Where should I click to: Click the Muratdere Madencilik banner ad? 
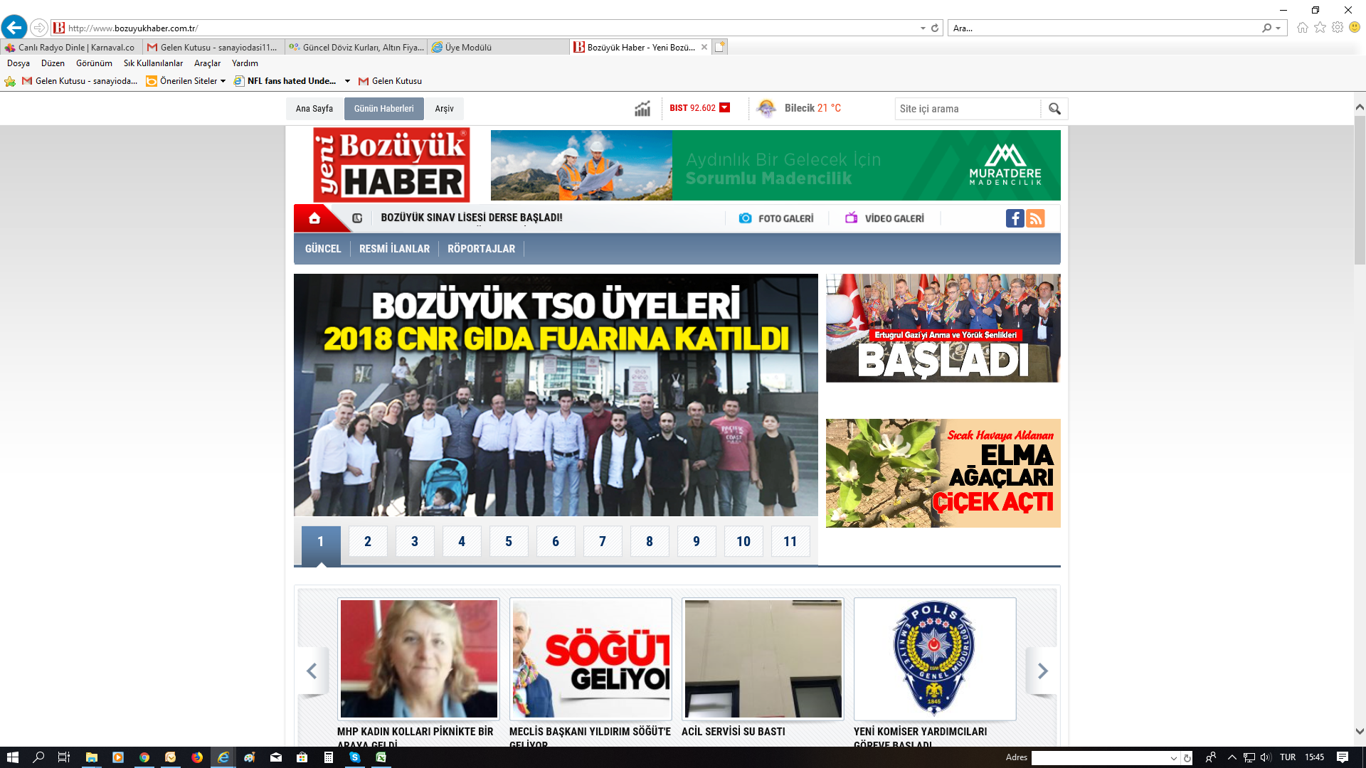(x=775, y=165)
